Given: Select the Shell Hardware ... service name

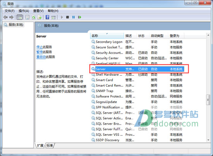Looking at the screenshot, I should pyautogui.click(x=109, y=75).
